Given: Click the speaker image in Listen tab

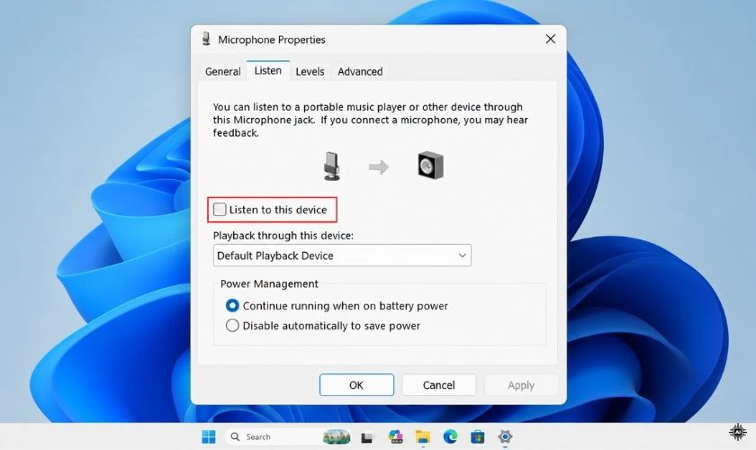Looking at the screenshot, I should point(430,166).
